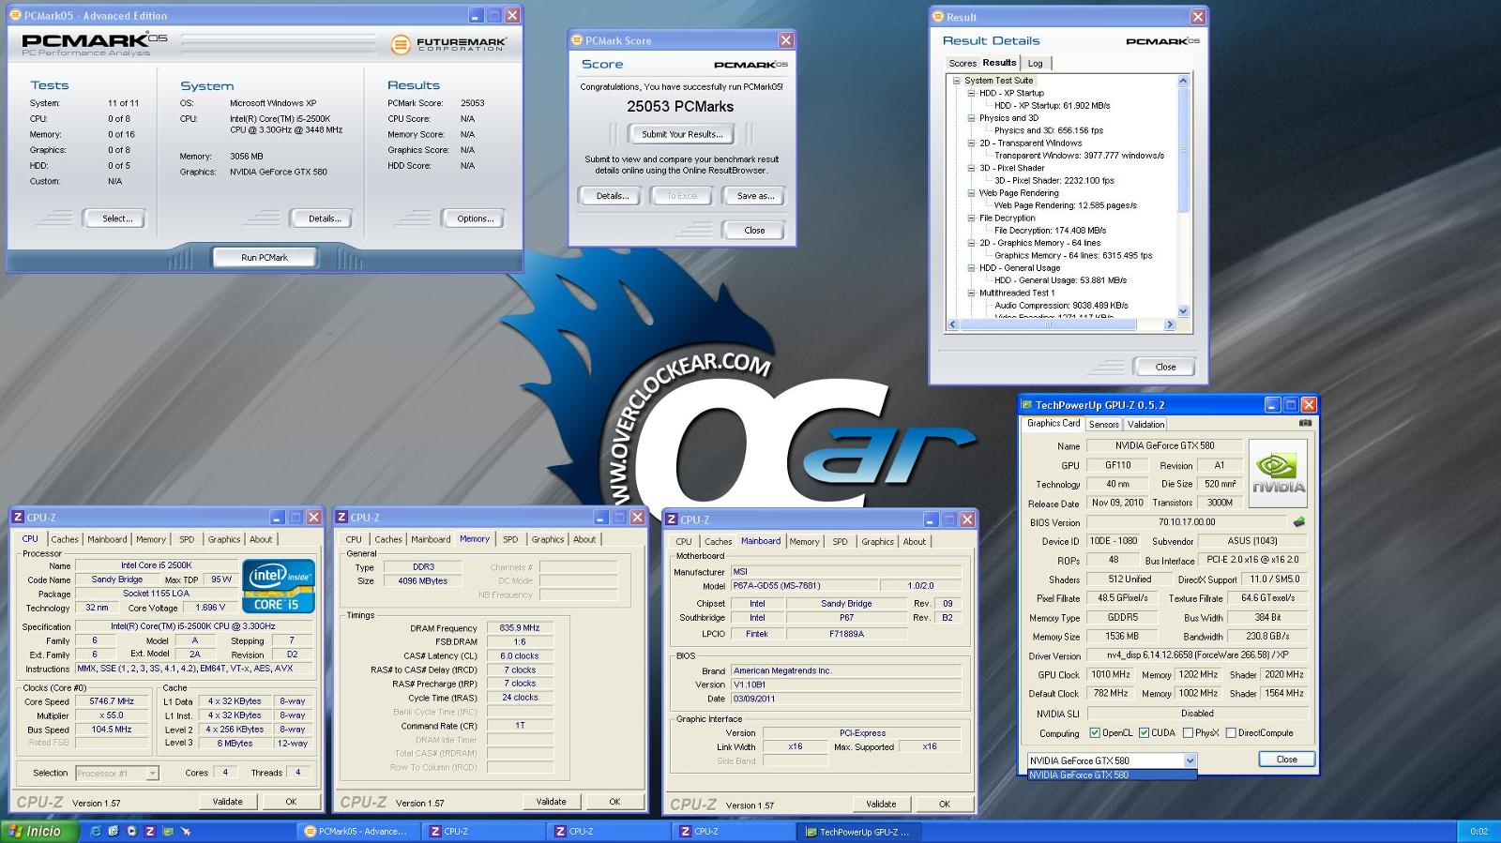Minimize the GPU-Z window
The height and width of the screenshot is (843, 1501).
tap(1272, 405)
